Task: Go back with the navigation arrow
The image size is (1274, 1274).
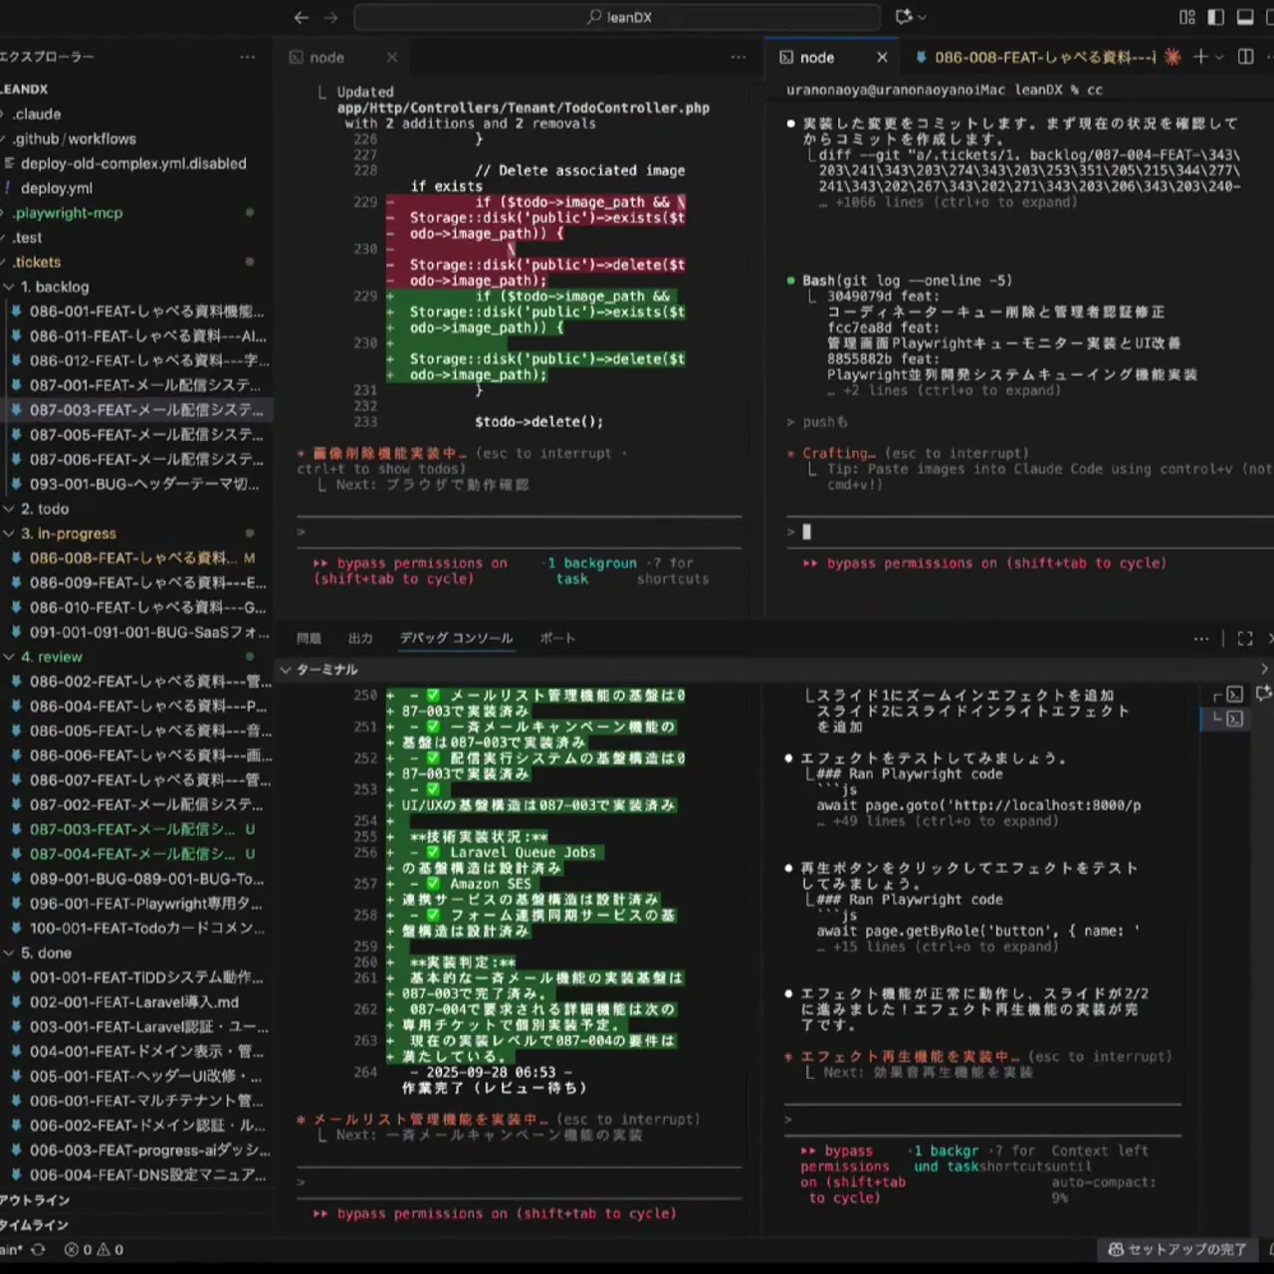Action: [x=302, y=17]
